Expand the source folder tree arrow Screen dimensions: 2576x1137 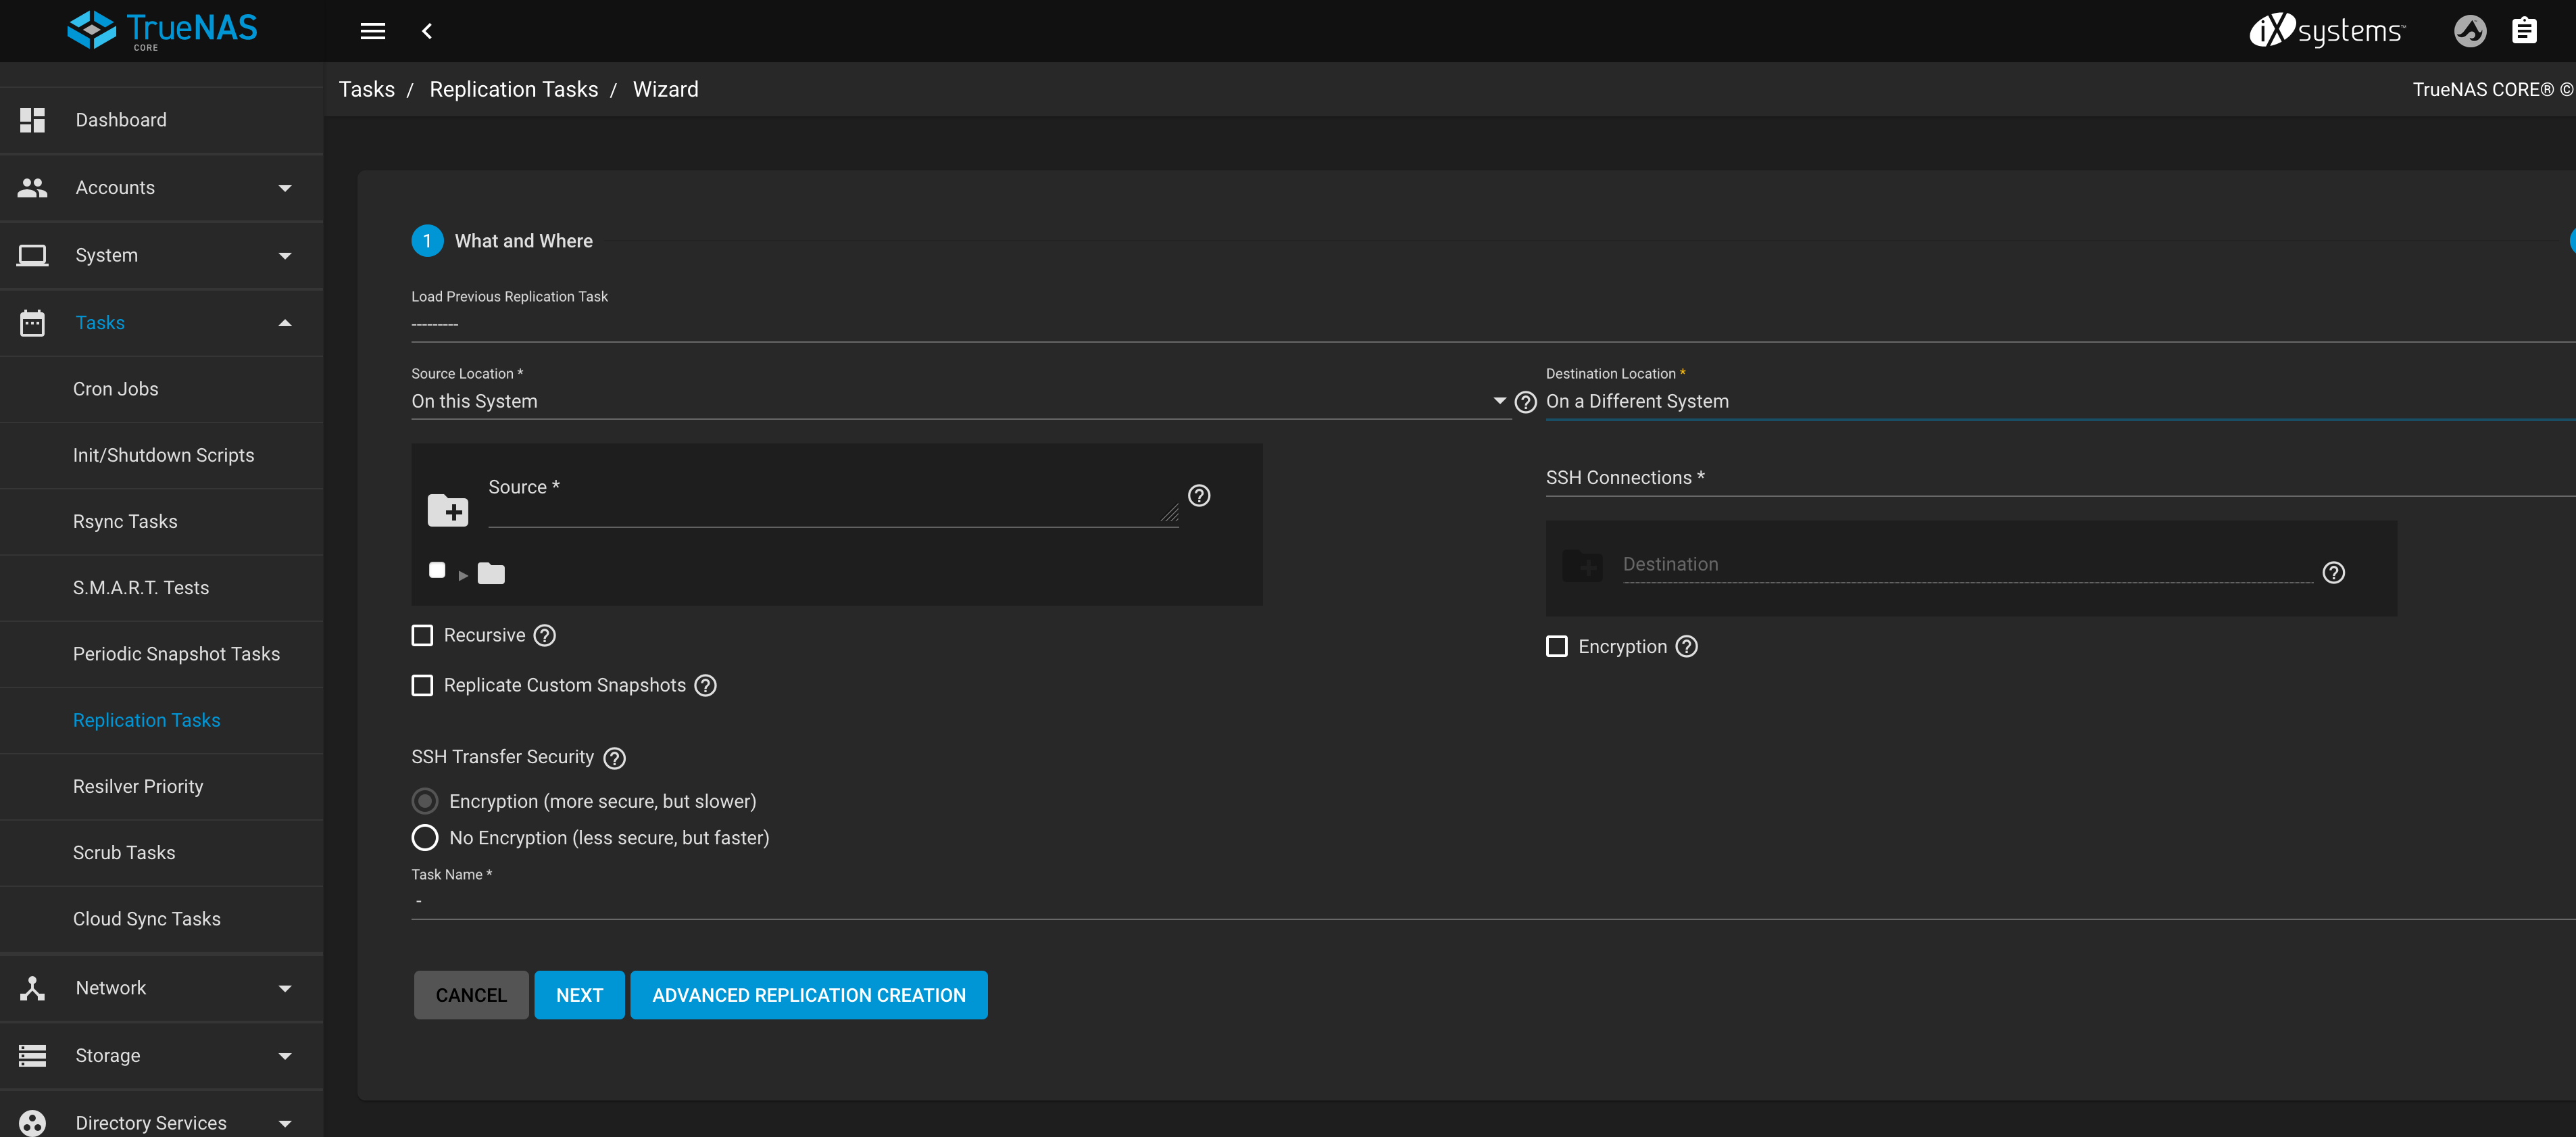[x=463, y=575]
